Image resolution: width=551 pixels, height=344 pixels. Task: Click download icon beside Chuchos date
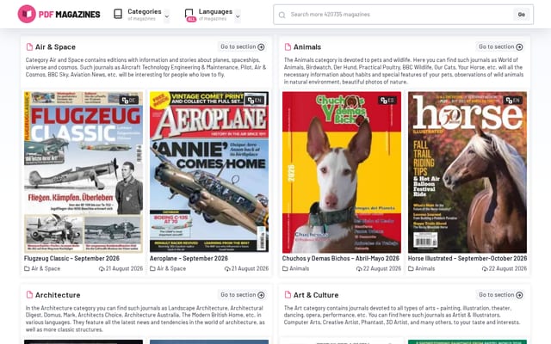(x=359, y=269)
